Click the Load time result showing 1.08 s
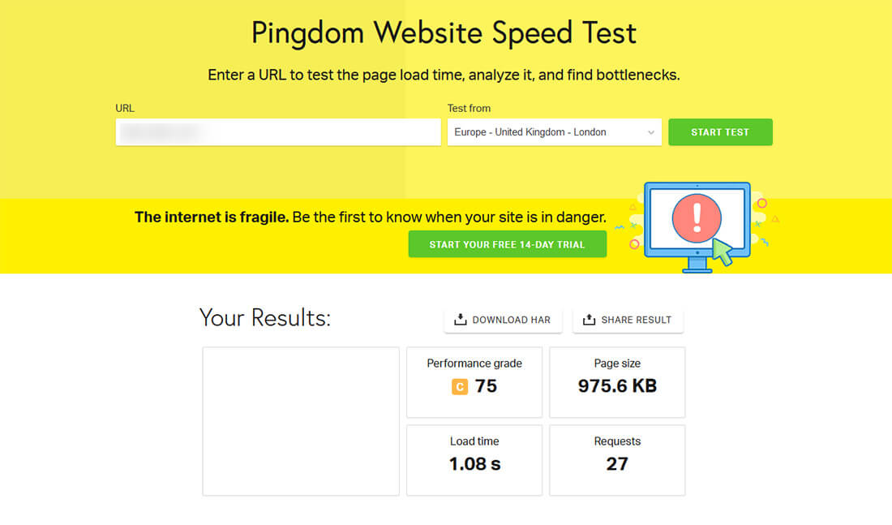 [474, 459]
